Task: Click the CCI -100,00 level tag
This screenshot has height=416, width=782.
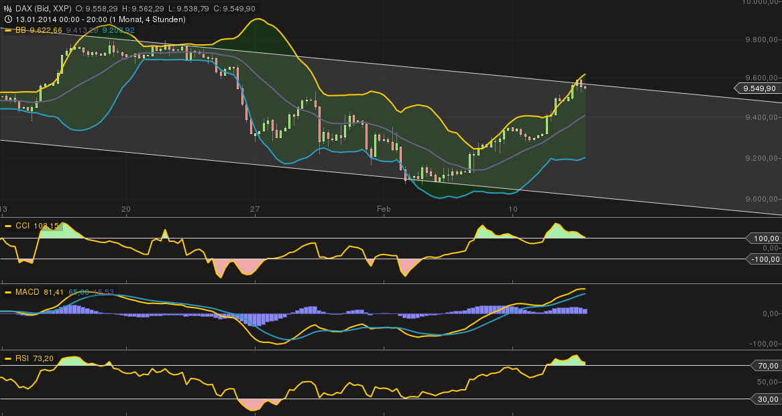Action: [x=763, y=259]
